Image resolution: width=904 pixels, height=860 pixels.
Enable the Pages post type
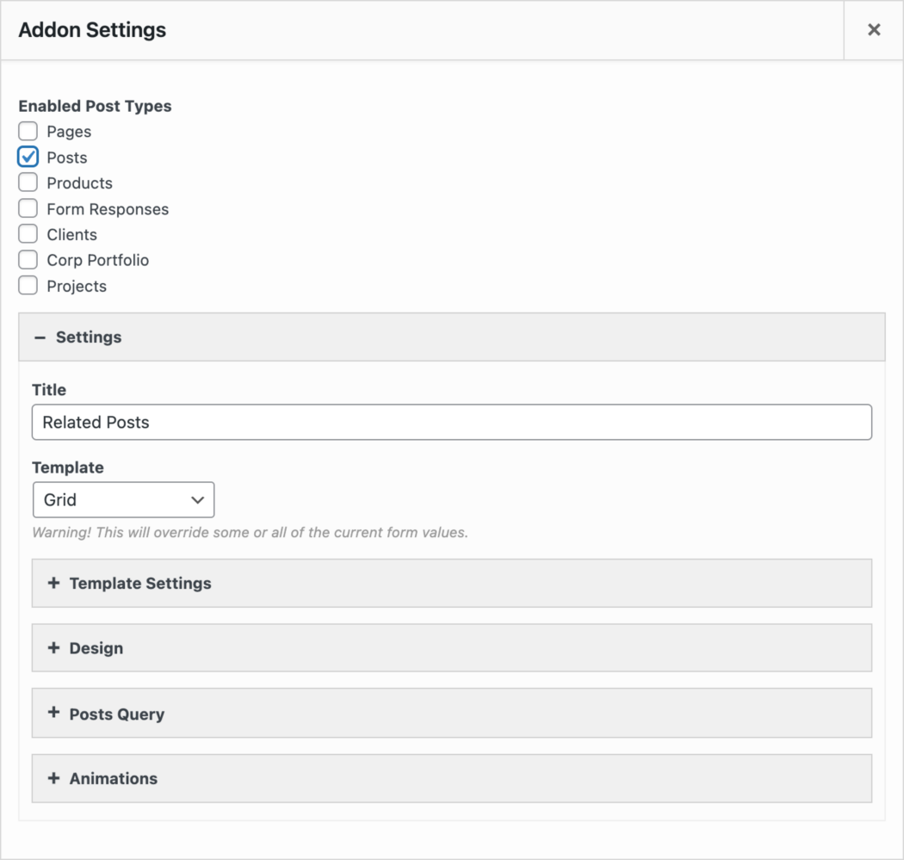coord(28,131)
